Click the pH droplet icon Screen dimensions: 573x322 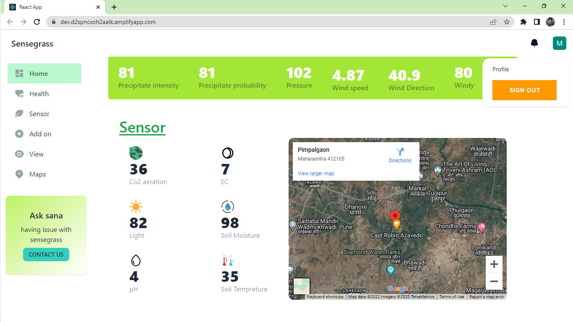[135, 260]
